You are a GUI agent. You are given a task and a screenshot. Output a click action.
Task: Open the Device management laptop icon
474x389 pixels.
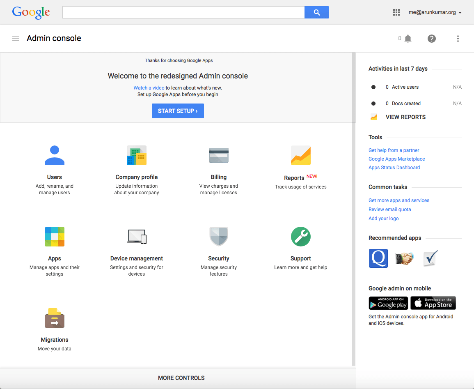tap(136, 237)
